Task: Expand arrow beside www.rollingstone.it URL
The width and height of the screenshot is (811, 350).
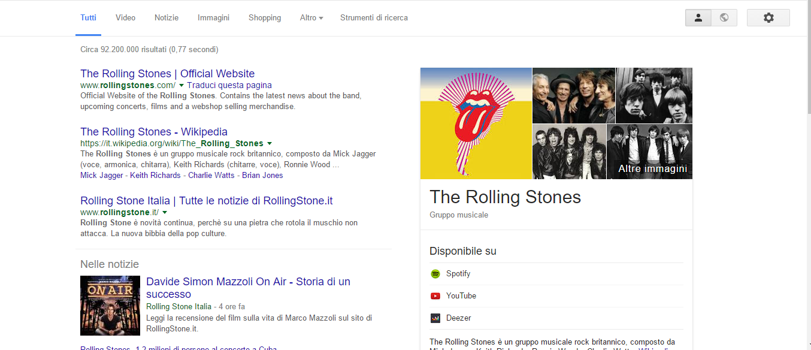Action: click(x=165, y=212)
